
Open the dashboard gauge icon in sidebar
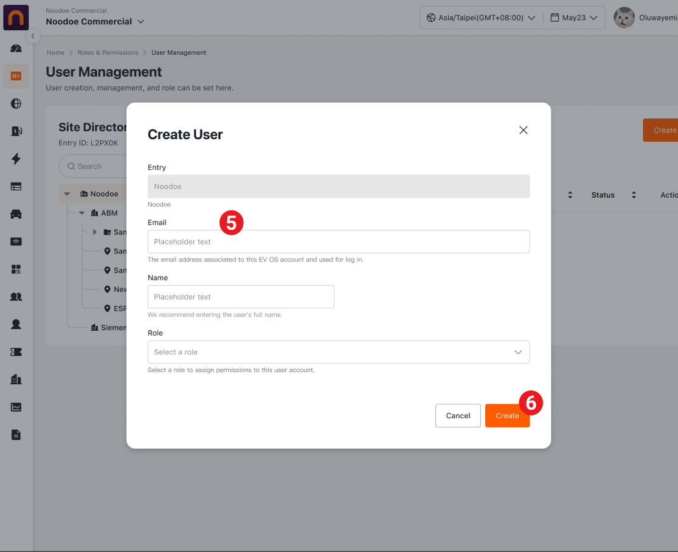(x=16, y=49)
